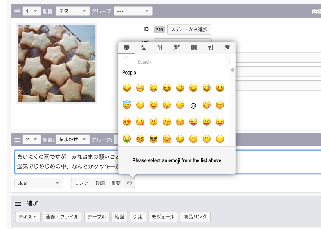Select the halo angel face emoji
The width and height of the screenshot is (321, 229).
127,105
